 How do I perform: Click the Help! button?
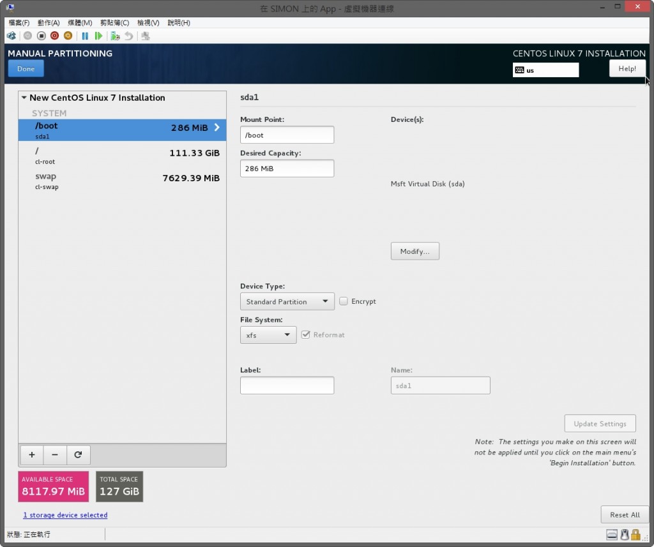coord(627,69)
